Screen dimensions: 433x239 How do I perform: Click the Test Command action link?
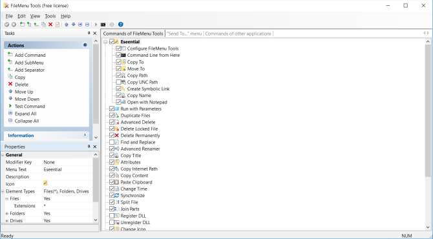(x=30, y=106)
